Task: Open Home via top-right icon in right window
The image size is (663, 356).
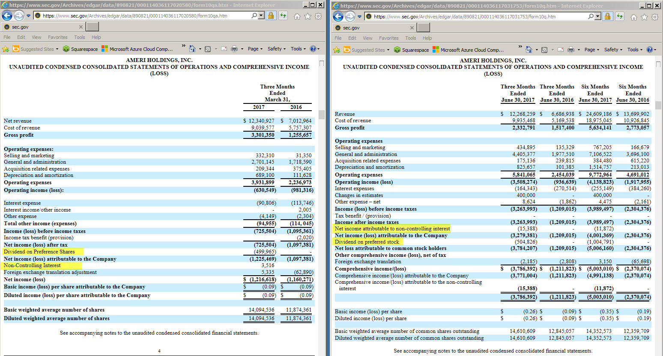Action: pyautogui.click(x=634, y=17)
